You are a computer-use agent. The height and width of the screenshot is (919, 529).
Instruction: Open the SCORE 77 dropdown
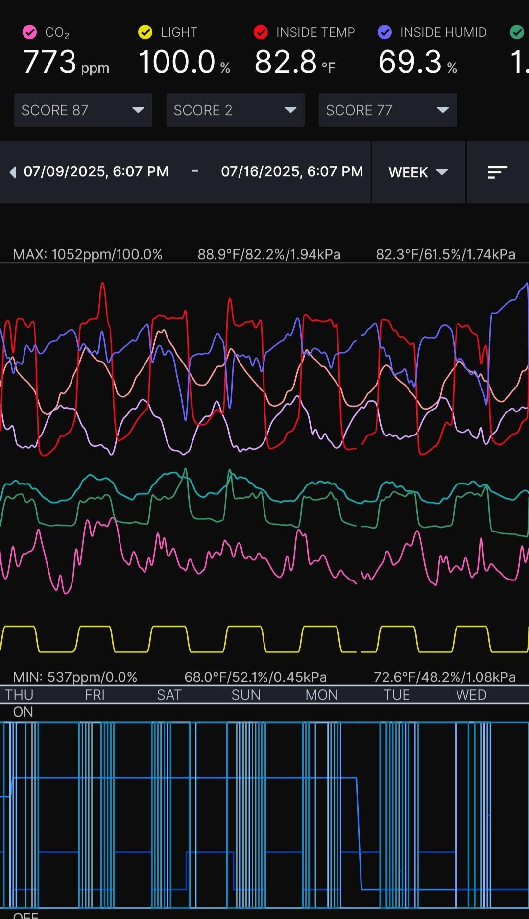pyautogui.click(x=388, y=110)
